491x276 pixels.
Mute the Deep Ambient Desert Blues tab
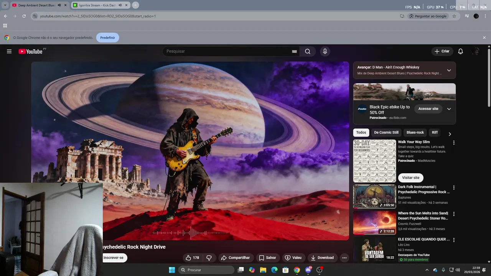(59, 5)
